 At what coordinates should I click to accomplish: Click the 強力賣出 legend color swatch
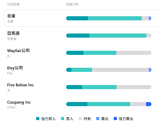115,119
